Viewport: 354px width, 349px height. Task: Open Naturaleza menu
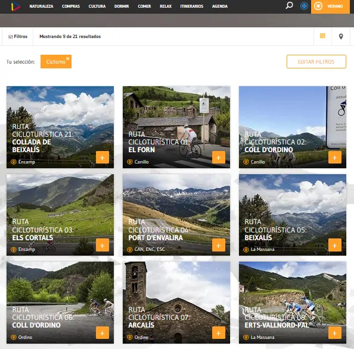(x=41, y=7)
